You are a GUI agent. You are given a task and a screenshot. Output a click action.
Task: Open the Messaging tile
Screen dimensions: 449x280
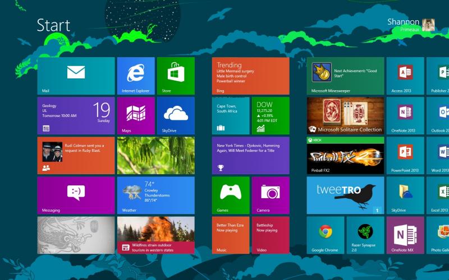pos(76,195)
